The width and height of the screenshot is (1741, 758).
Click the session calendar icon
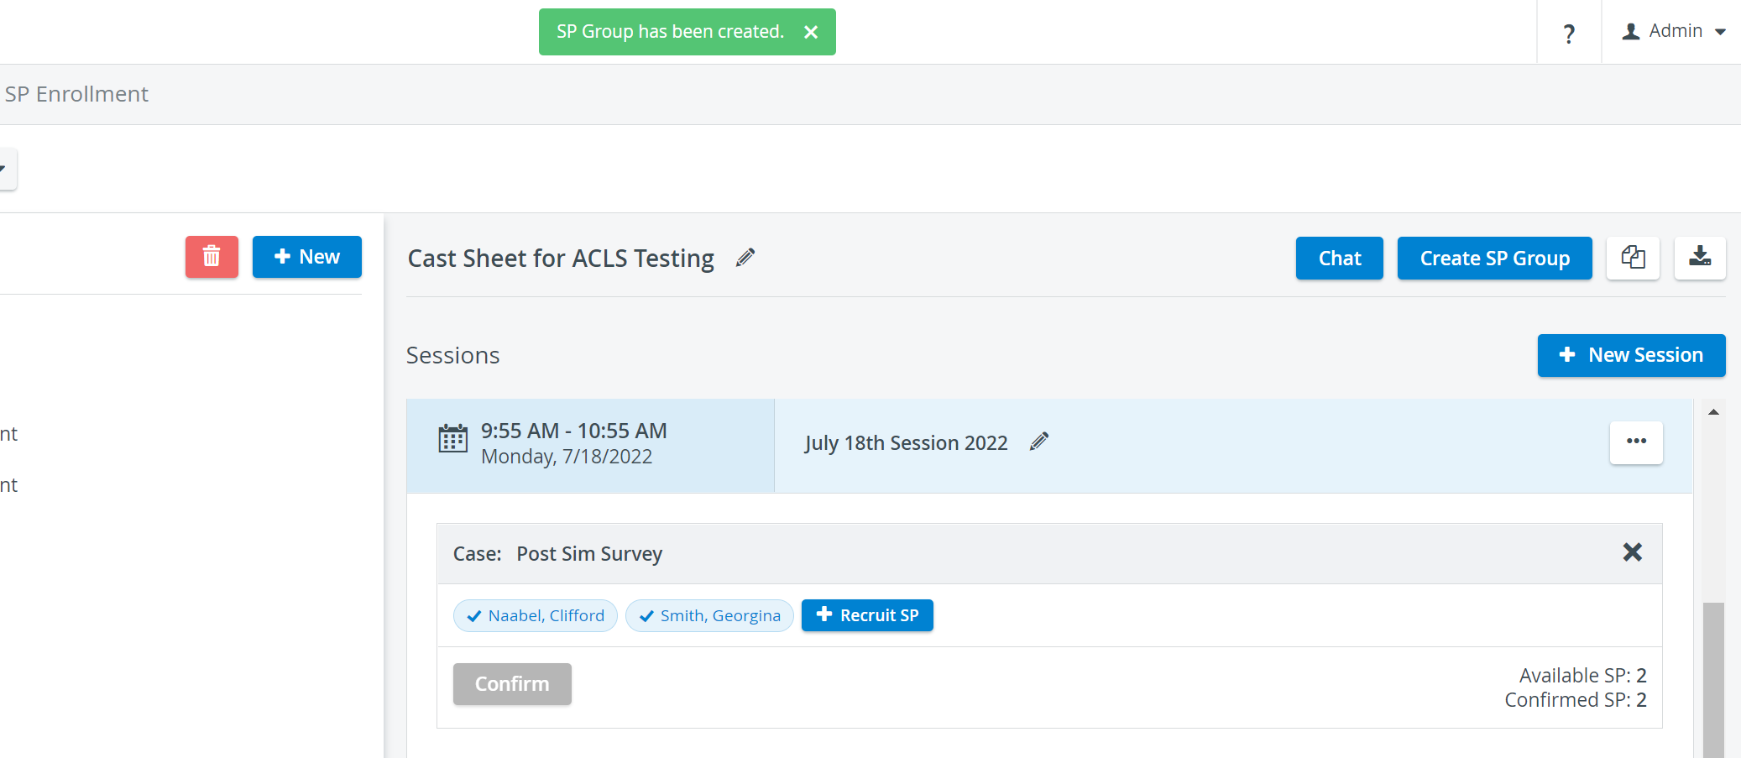coord(452,438)
